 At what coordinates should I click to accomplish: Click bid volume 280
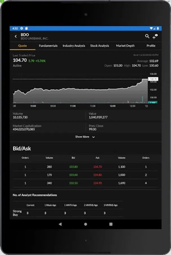pos(49,167)
